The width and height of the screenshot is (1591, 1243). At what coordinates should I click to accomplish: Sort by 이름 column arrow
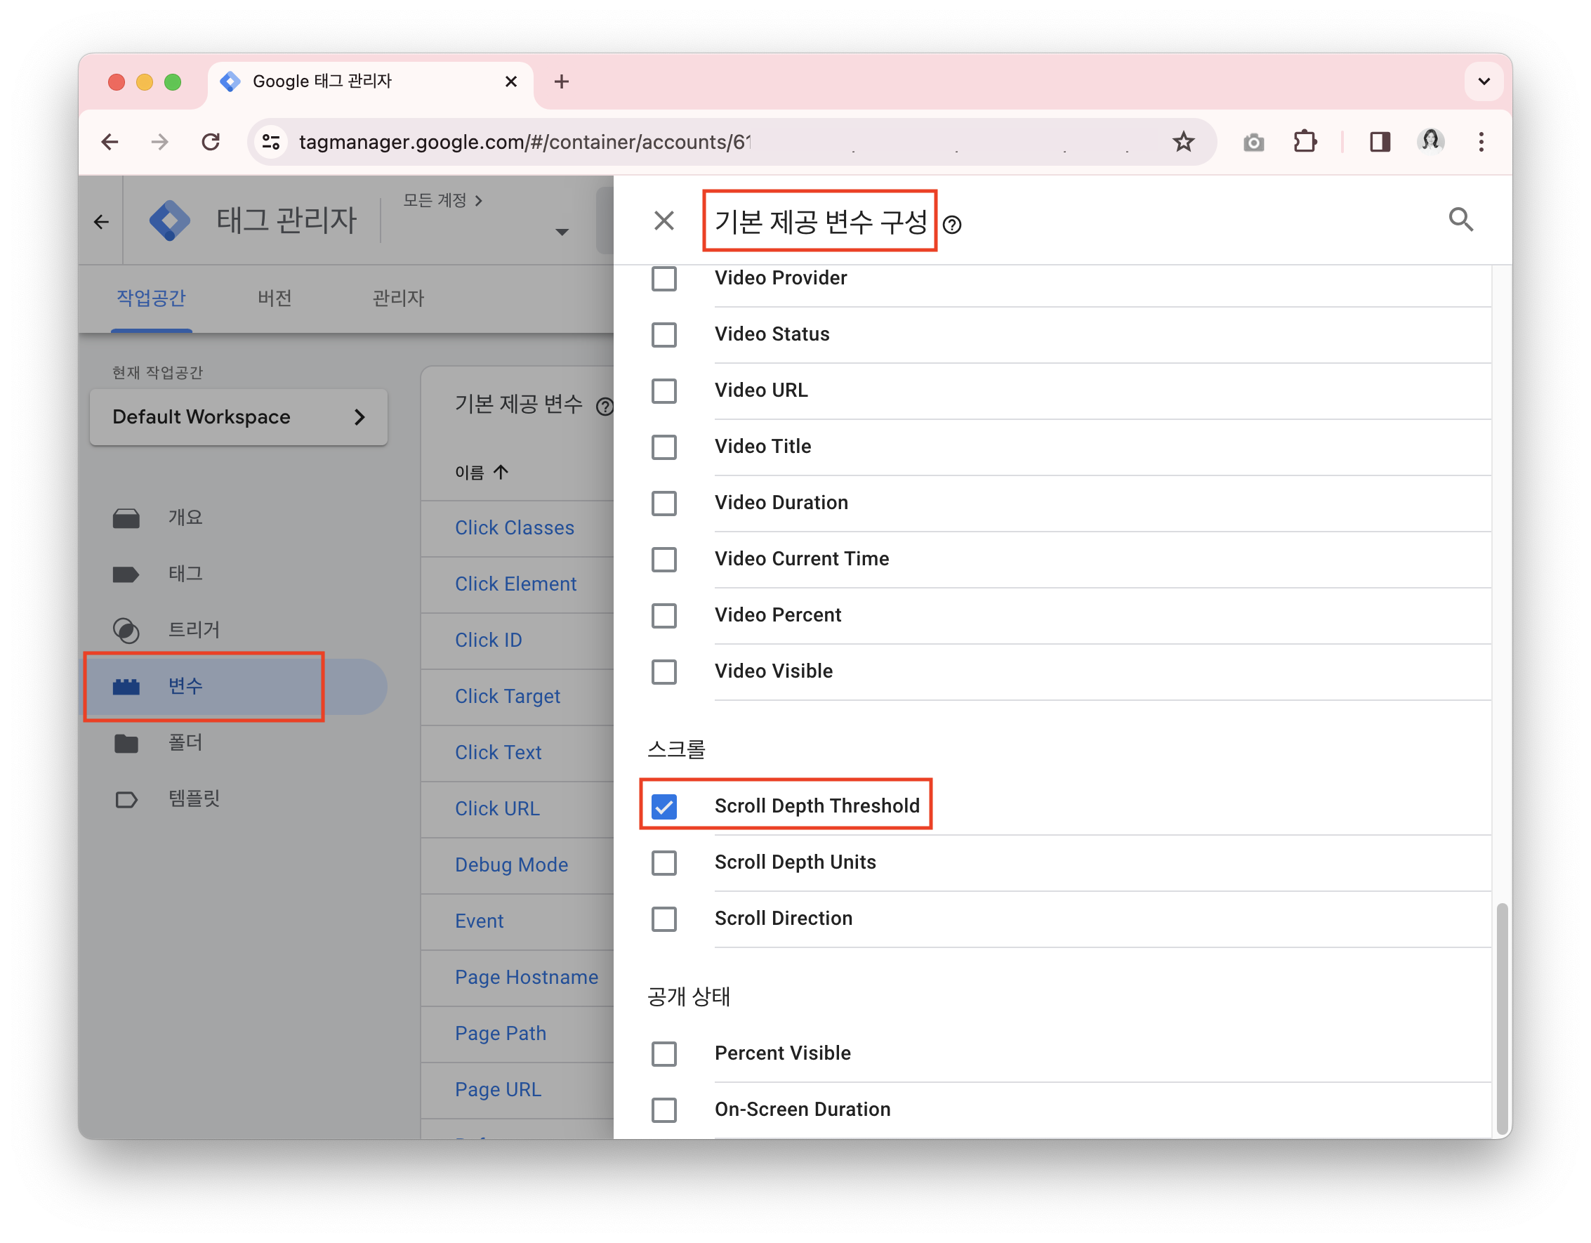point(501,472)
